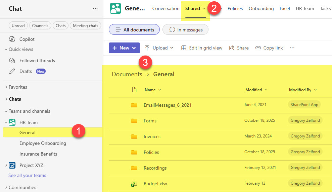The image size is (332, 192).
Task: Collapse Teams and channels section
Action: click(6, 111)
